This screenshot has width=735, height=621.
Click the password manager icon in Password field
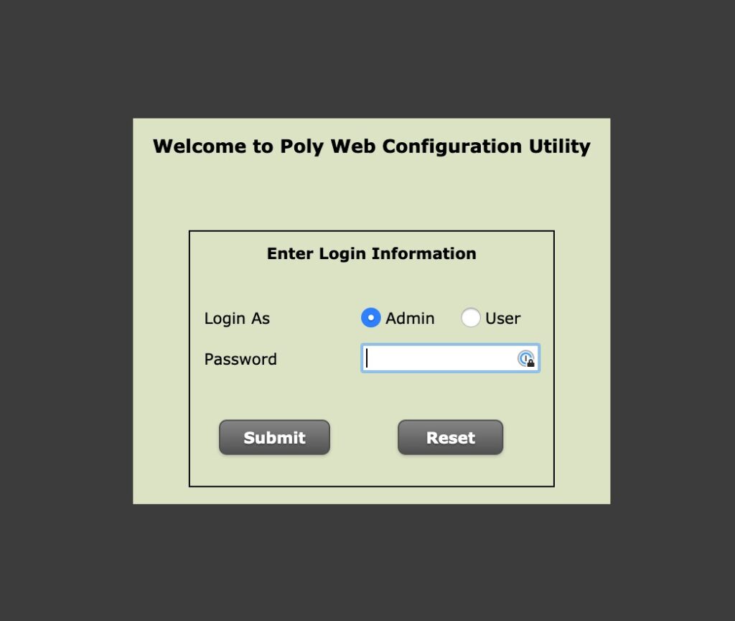point(526,358)
